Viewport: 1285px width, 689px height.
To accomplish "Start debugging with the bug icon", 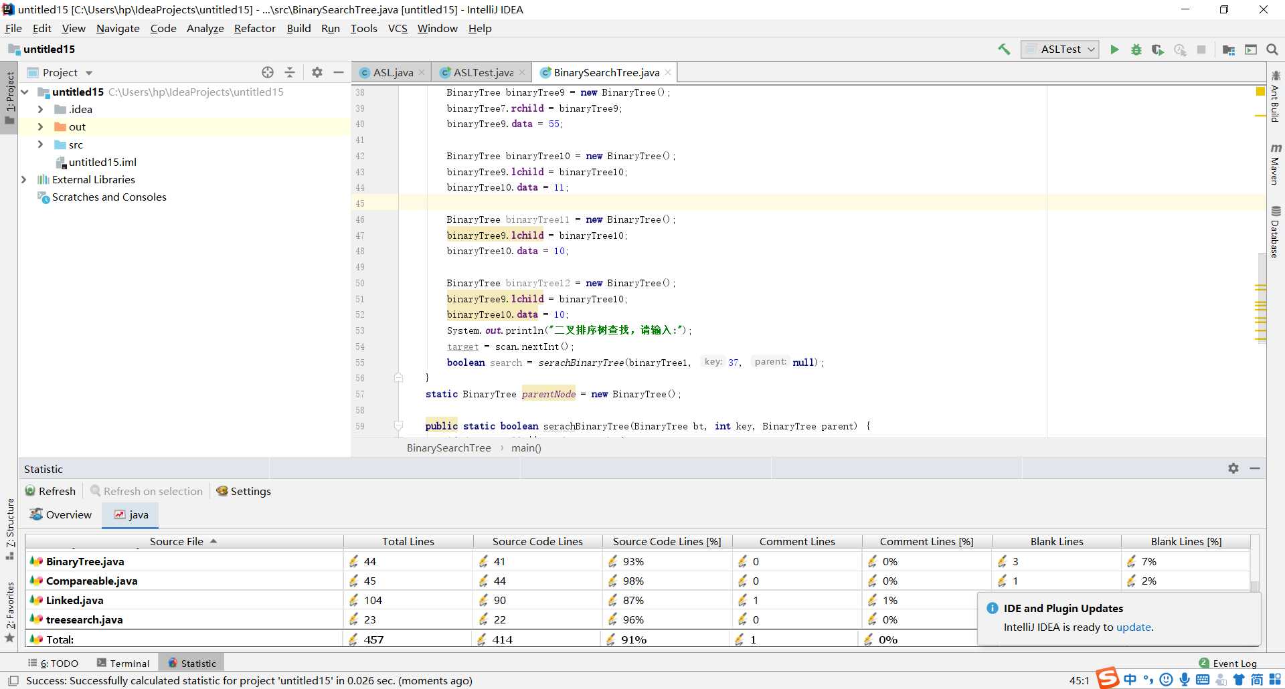I will click(1136, 50).
